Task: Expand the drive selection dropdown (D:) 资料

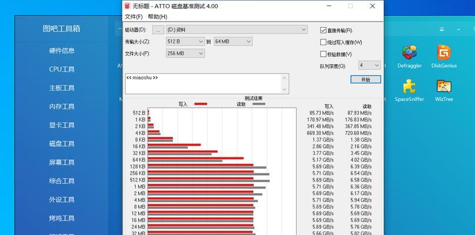Action: point(236,30)
